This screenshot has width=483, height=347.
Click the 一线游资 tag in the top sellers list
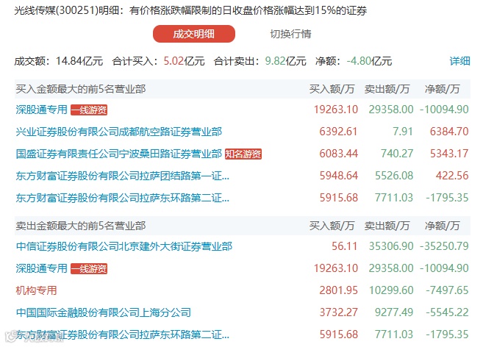tap(89, 268)
